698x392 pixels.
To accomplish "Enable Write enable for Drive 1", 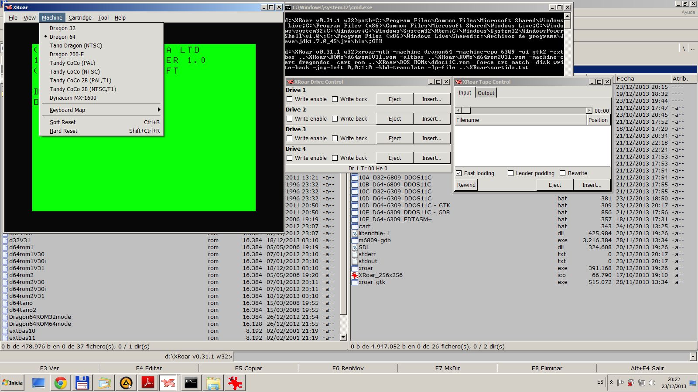I will click(290, 99).
